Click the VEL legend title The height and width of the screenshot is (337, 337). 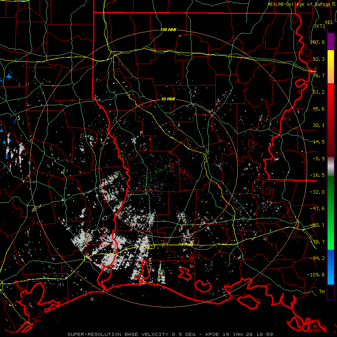pos(329,22)
